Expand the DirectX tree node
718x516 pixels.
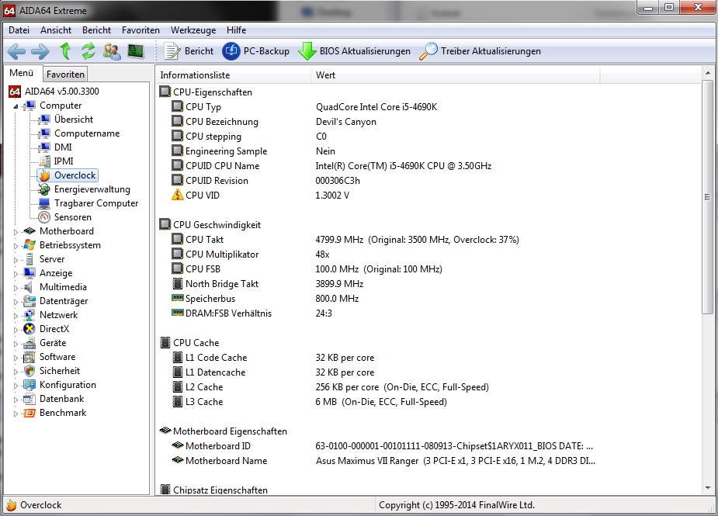click(x=16, y=330)
